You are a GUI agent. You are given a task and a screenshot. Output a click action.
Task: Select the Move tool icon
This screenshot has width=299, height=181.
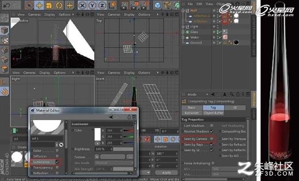coord(39,6)
